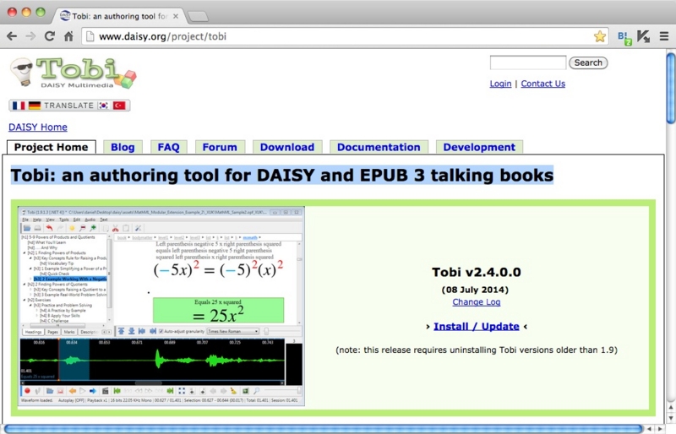Image resolution: width=676 pixels, height=434 pixels.
Task: Click the Tobi DAISY Multimedia logo
Action: [x=74, y=73]
